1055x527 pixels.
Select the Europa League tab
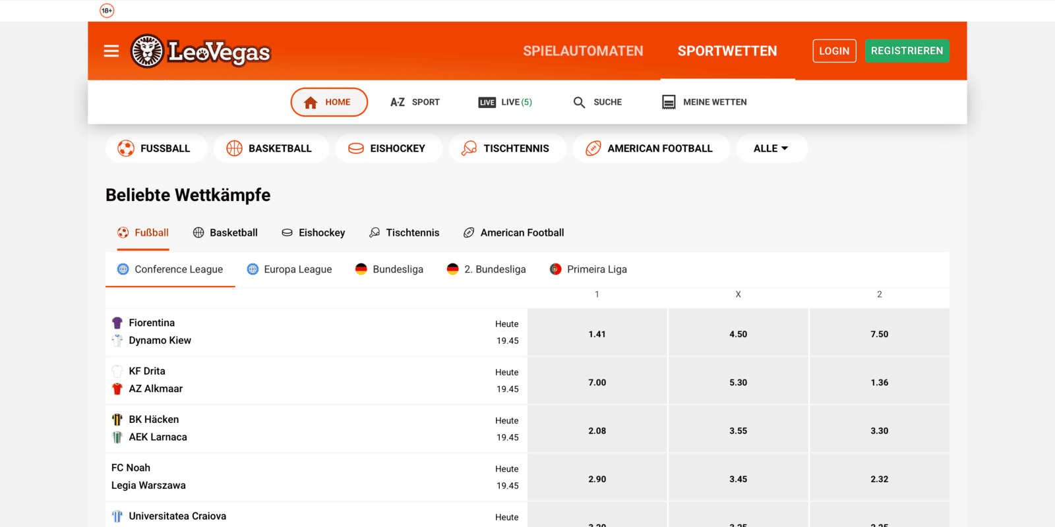(289, 269)
